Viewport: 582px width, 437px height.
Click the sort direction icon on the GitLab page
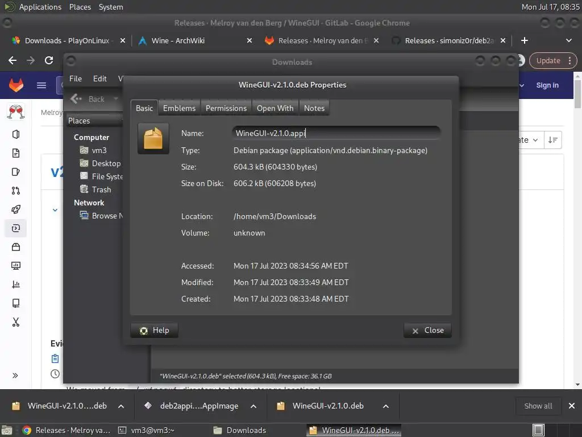552,140
